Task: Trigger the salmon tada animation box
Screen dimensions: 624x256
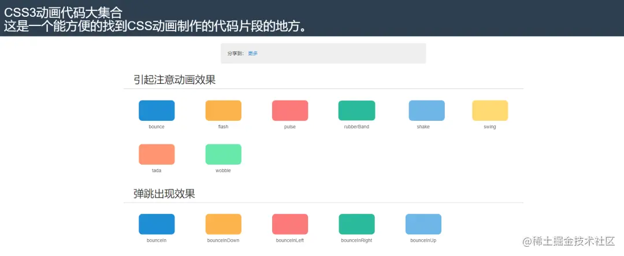Action: (157, 154)
